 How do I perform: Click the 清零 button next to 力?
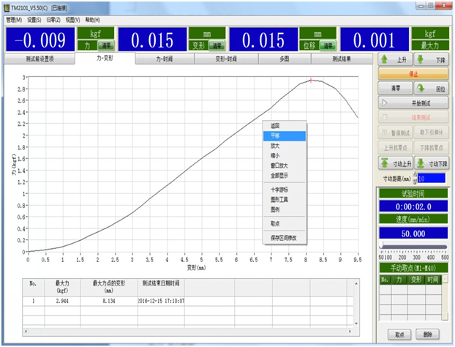click(x=103, y=45)
